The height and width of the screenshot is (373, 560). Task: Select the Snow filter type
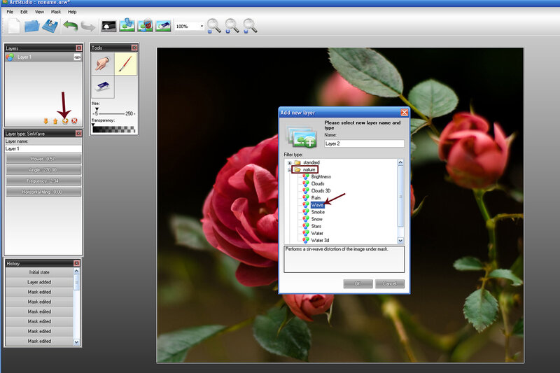pyautogui.click(x=317, y=219)
